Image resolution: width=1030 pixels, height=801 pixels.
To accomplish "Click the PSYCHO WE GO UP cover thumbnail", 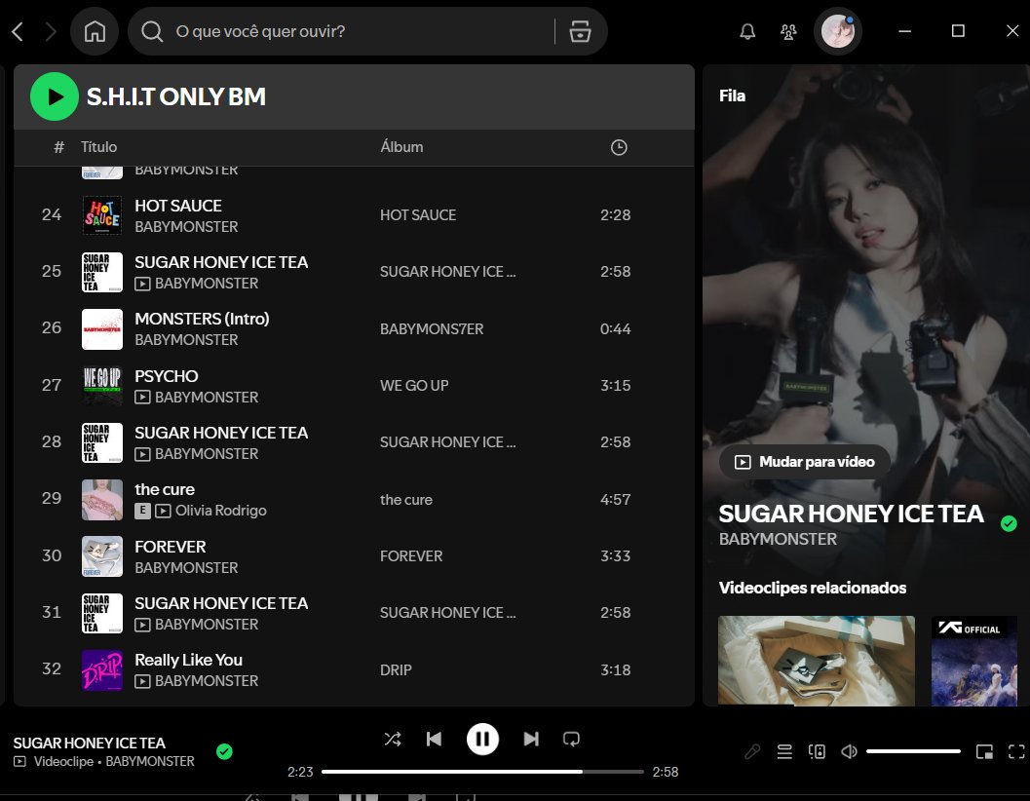I will [x=101, y=386].
